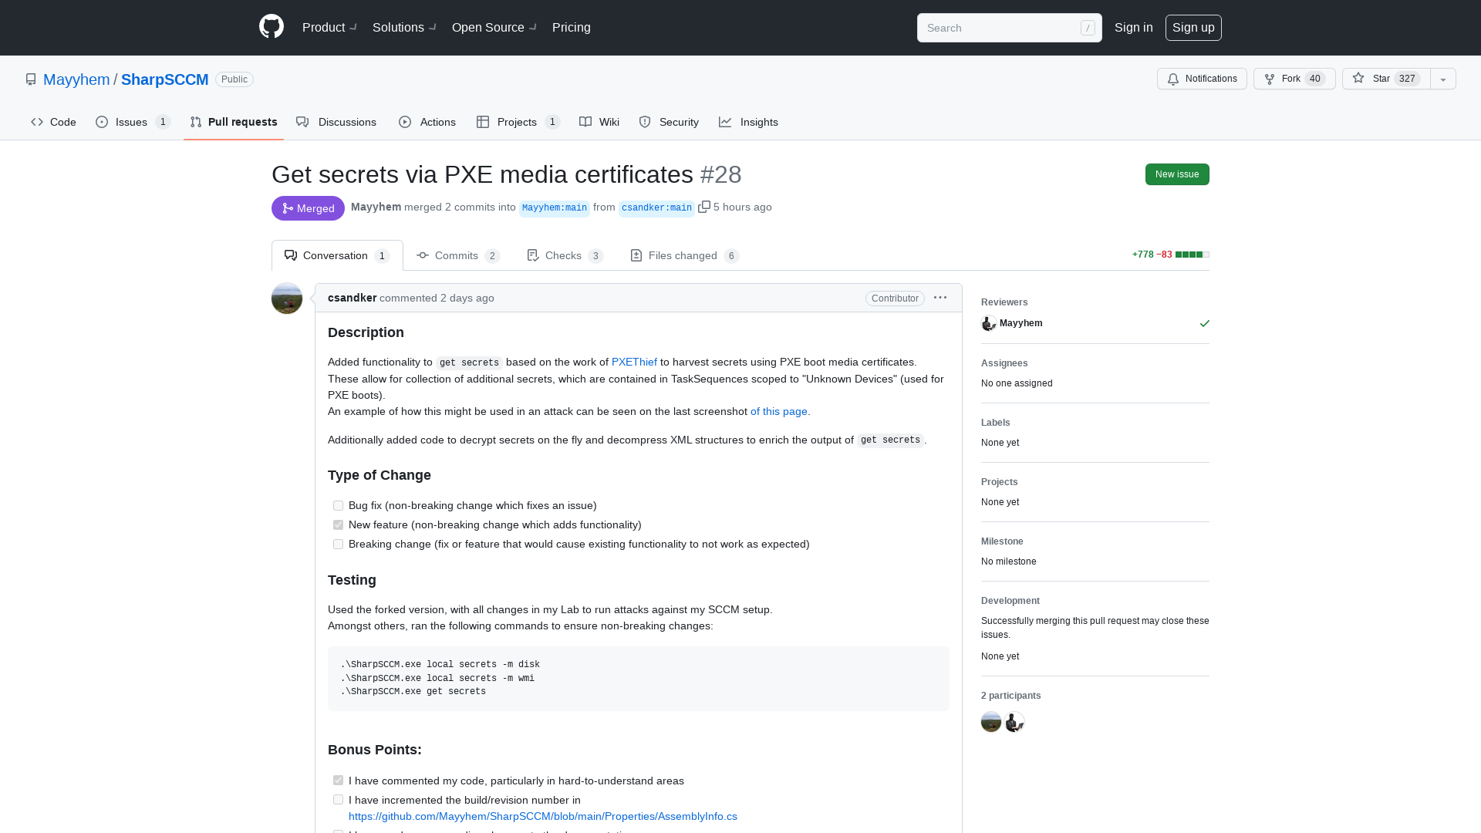
Task: Open the Actions tab
Action: (427, 122)
